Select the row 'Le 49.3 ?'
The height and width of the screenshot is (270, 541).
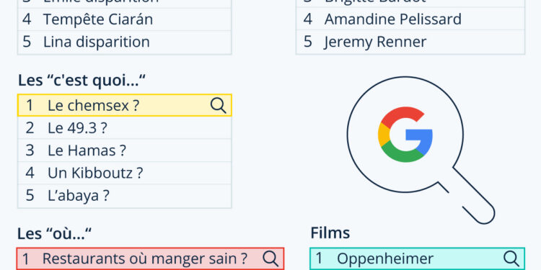[x=125, y=127]
